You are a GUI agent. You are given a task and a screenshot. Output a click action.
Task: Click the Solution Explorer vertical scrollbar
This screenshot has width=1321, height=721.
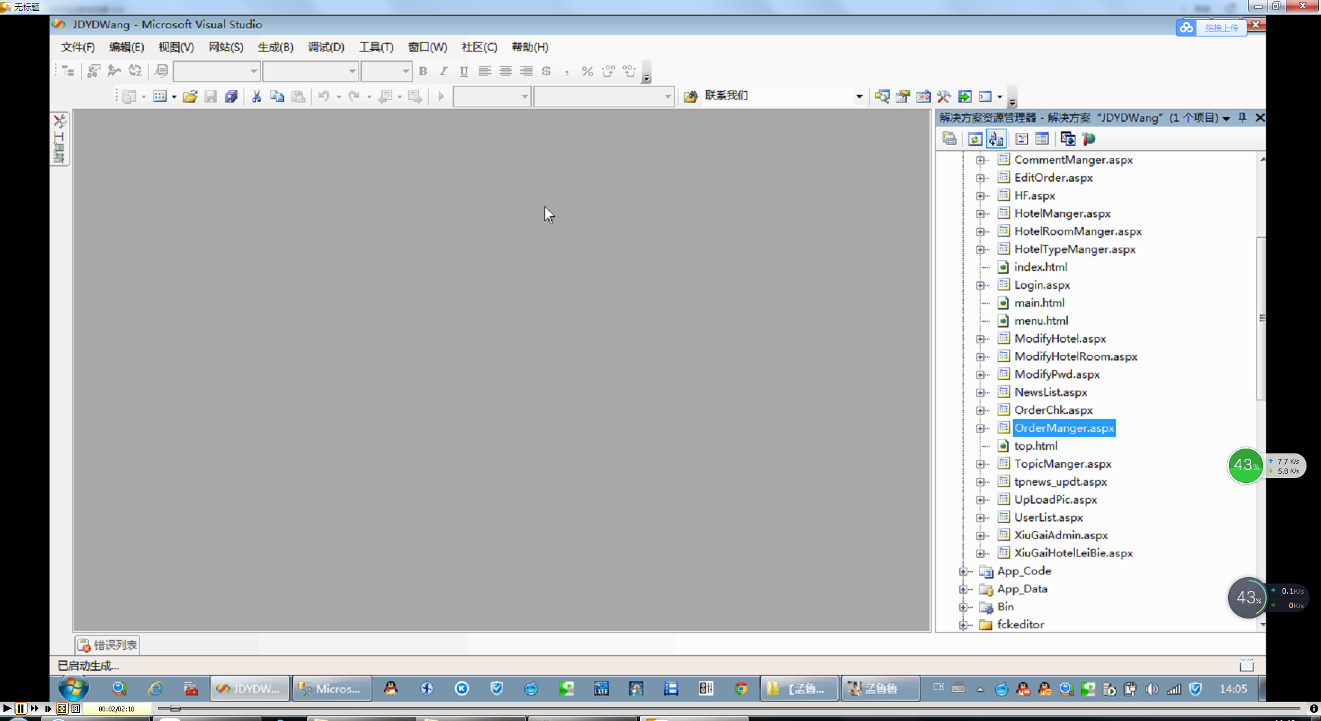point(1262,318)
